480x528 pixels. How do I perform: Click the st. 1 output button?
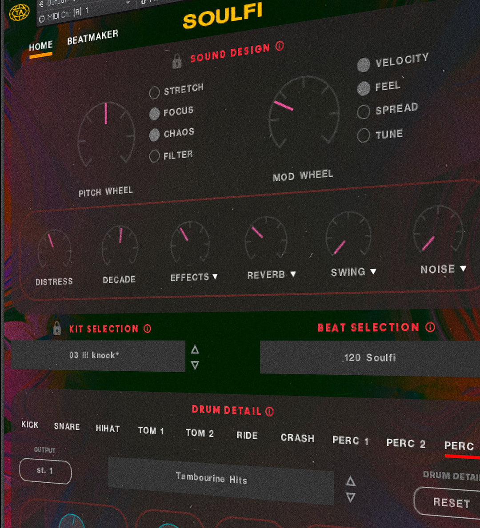click(x=45, y=471)
